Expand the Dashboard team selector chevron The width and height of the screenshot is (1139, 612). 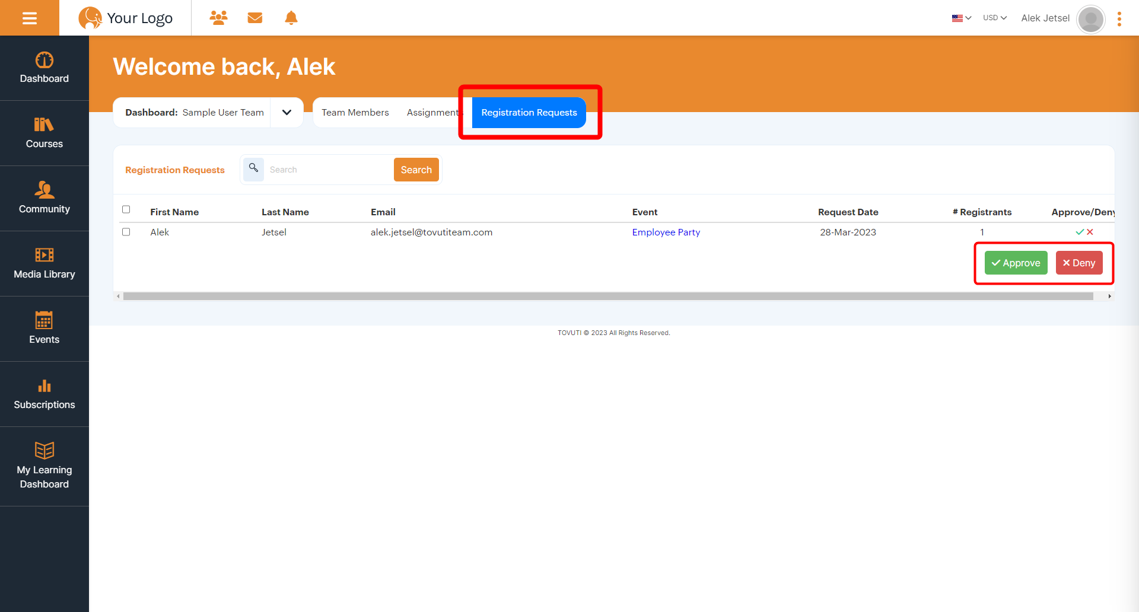[x=287, y=112]
